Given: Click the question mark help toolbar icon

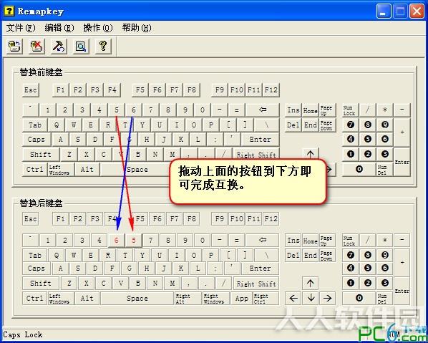Looking at the screenshot, I should click(x=103, y=46).
